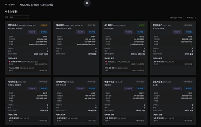This screenshot has width=201, height=127.
Task: Click the 하우스 현황 heading
Action: tap(11, 11)
